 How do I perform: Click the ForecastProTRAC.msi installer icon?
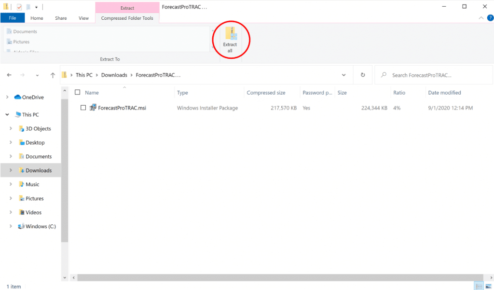pyautogui.click(x=93, y=108)
